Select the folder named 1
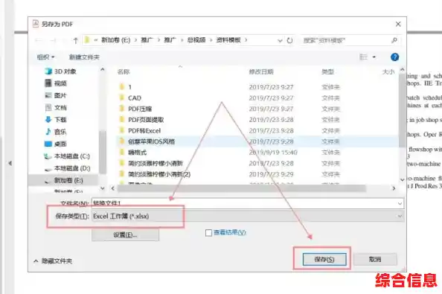Image resolution: width=442 pixels, height=294 pixels. coord(129,87)
